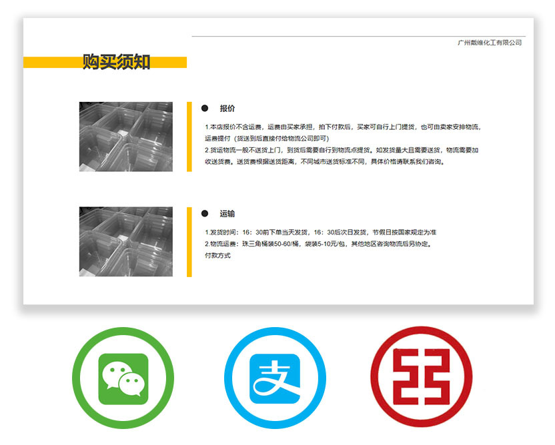Click the 运输 section title

click(227, 214)
